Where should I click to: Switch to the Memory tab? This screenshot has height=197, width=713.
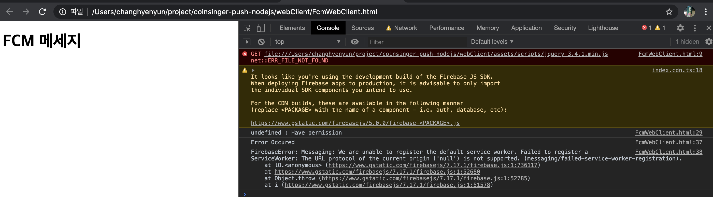(487, 28)
